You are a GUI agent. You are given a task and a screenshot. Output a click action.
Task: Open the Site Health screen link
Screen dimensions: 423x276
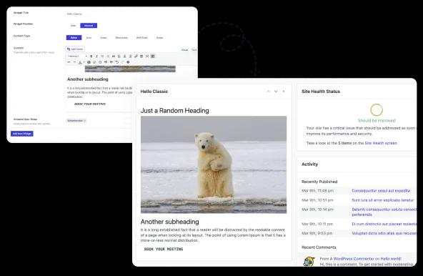click(381, 143)
